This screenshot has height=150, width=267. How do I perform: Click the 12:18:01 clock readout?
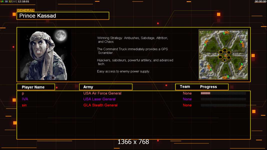click(x=24, y=1)
